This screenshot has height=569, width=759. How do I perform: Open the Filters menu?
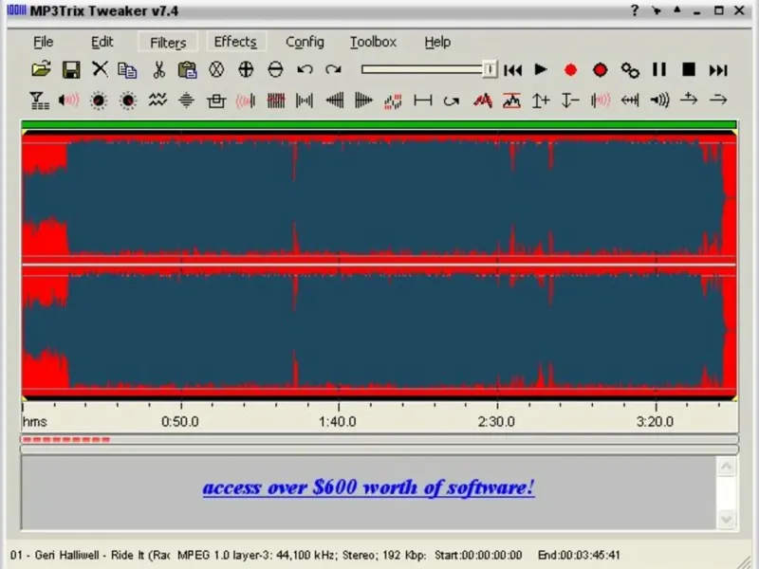(x=168, y=43)
